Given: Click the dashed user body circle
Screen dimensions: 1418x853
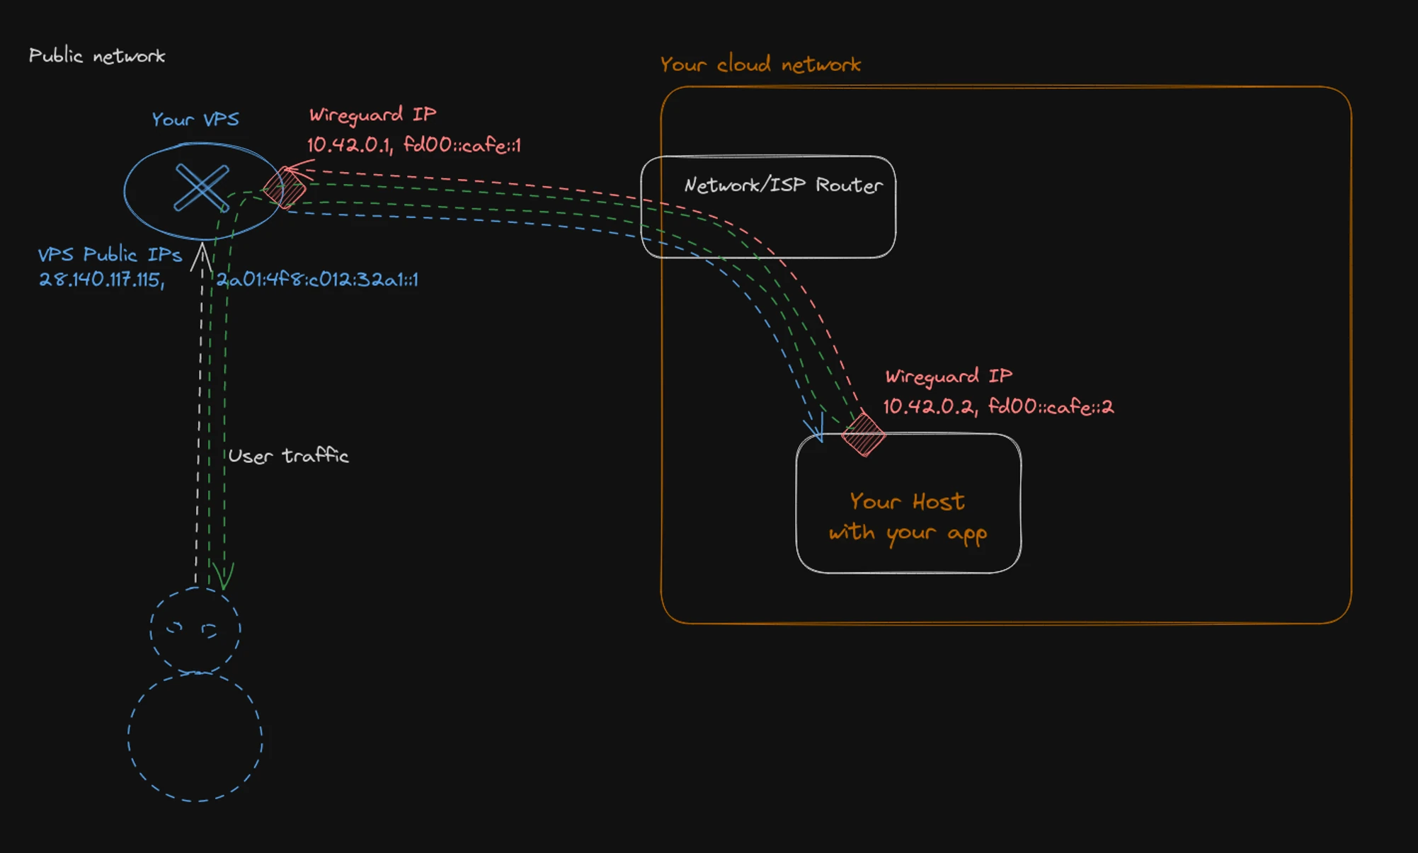Looking at the screenshot, I should 195,737.
